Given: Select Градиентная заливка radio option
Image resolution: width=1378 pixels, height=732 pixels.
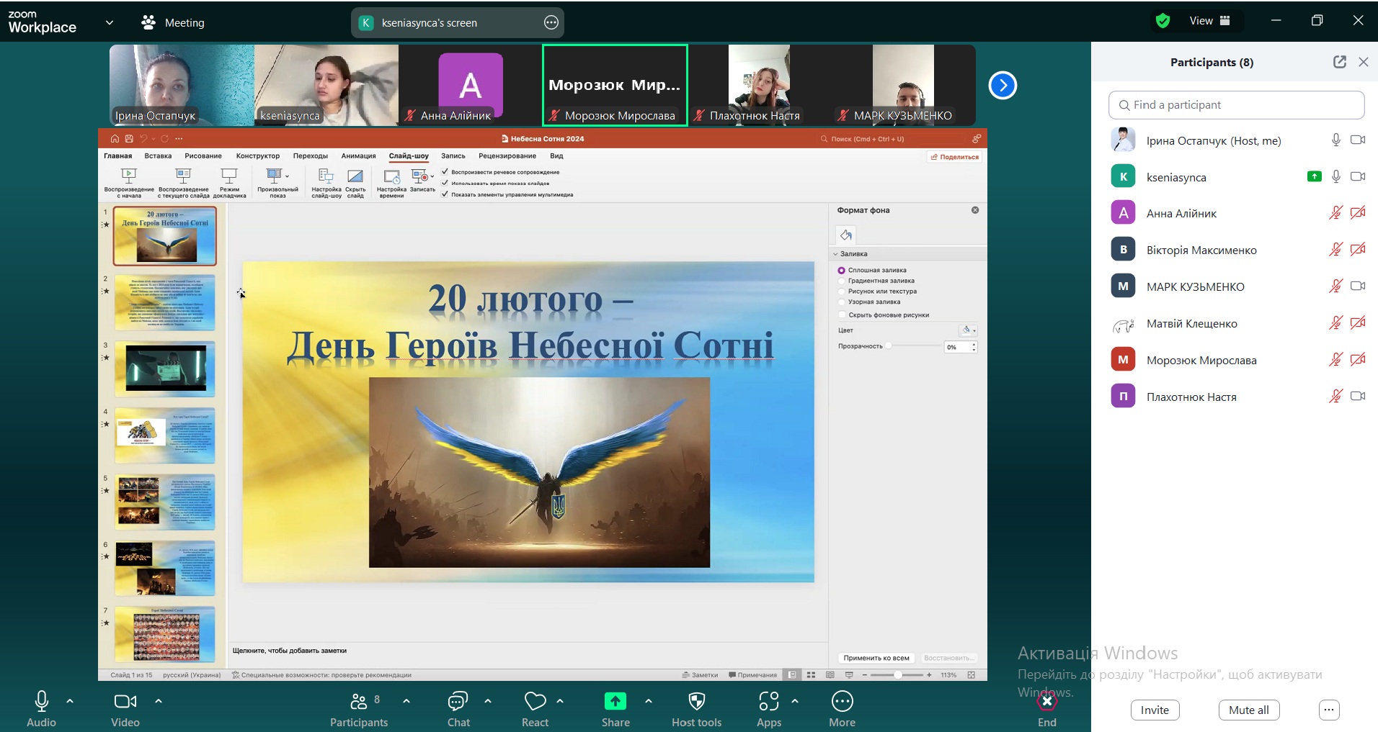Looking at the screenshot, I should (x=841, y=281).
